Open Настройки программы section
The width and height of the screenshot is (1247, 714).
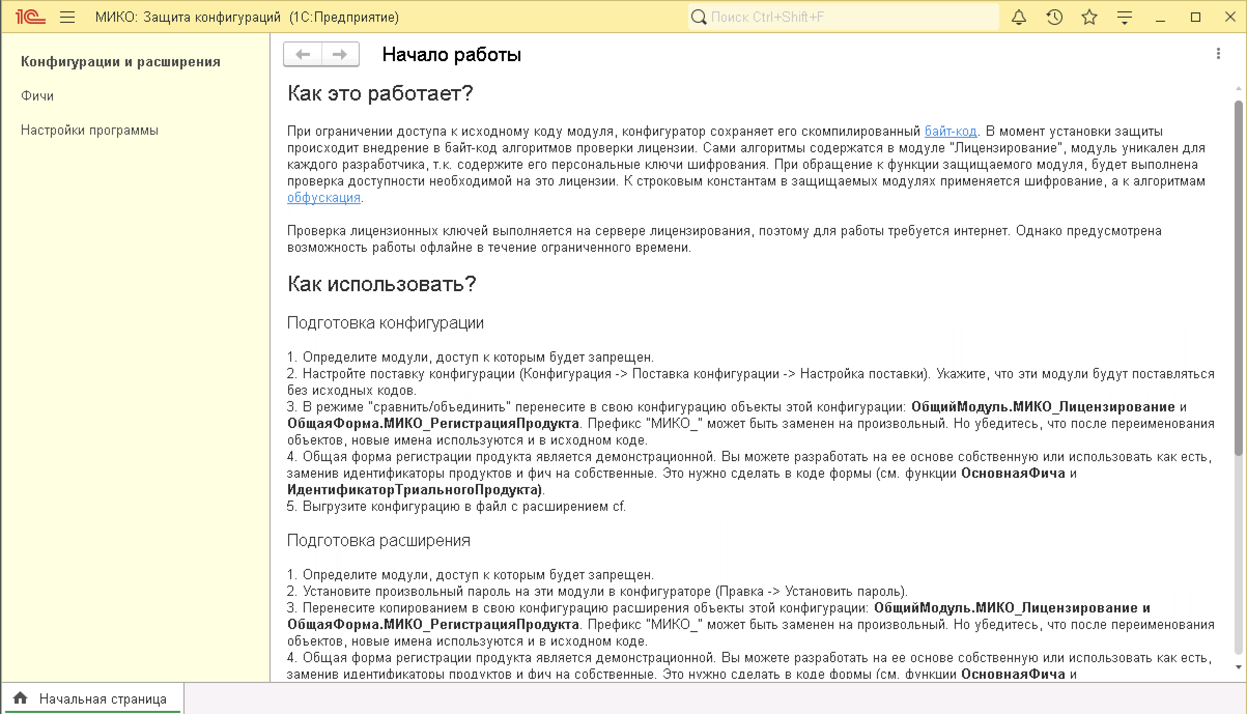[x=90, y=130]
